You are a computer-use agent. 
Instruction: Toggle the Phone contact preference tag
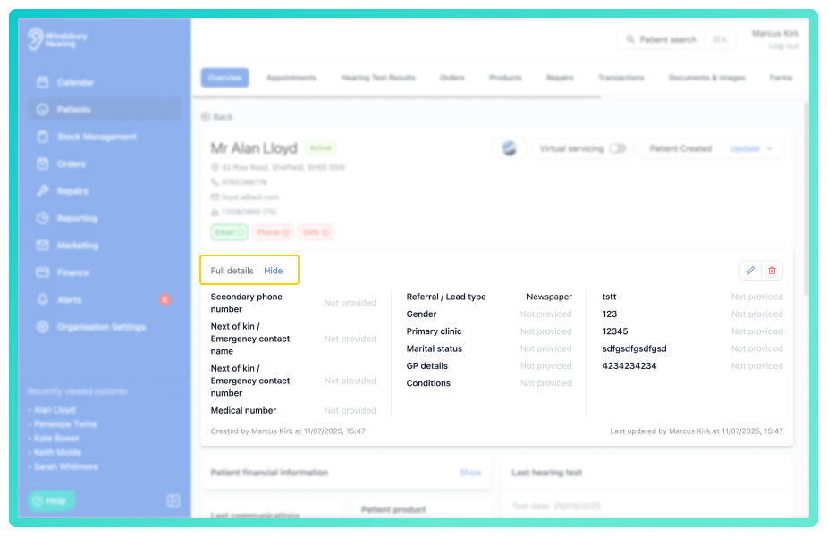[x=273, y=232]
